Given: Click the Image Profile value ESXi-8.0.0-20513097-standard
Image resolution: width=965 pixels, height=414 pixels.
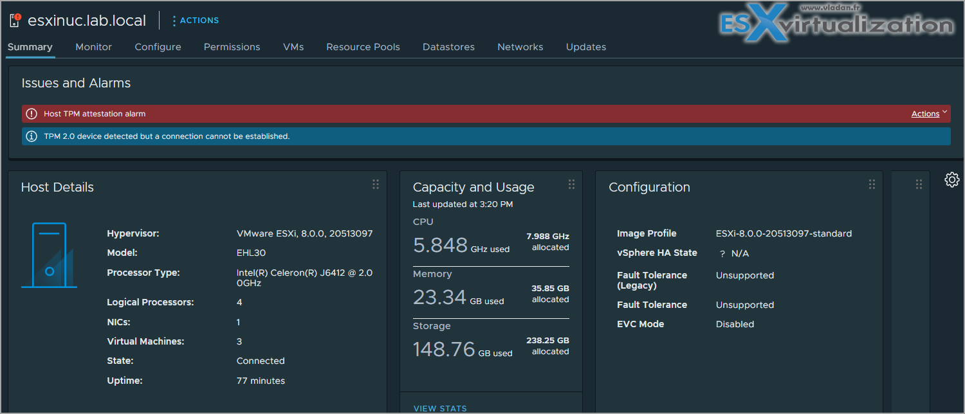Looking at the screenshot, I should pos(784,233).
